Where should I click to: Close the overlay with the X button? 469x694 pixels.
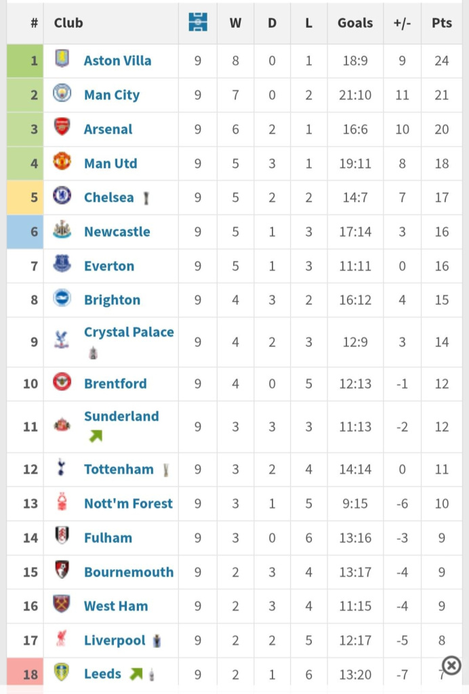coord(451,665)
